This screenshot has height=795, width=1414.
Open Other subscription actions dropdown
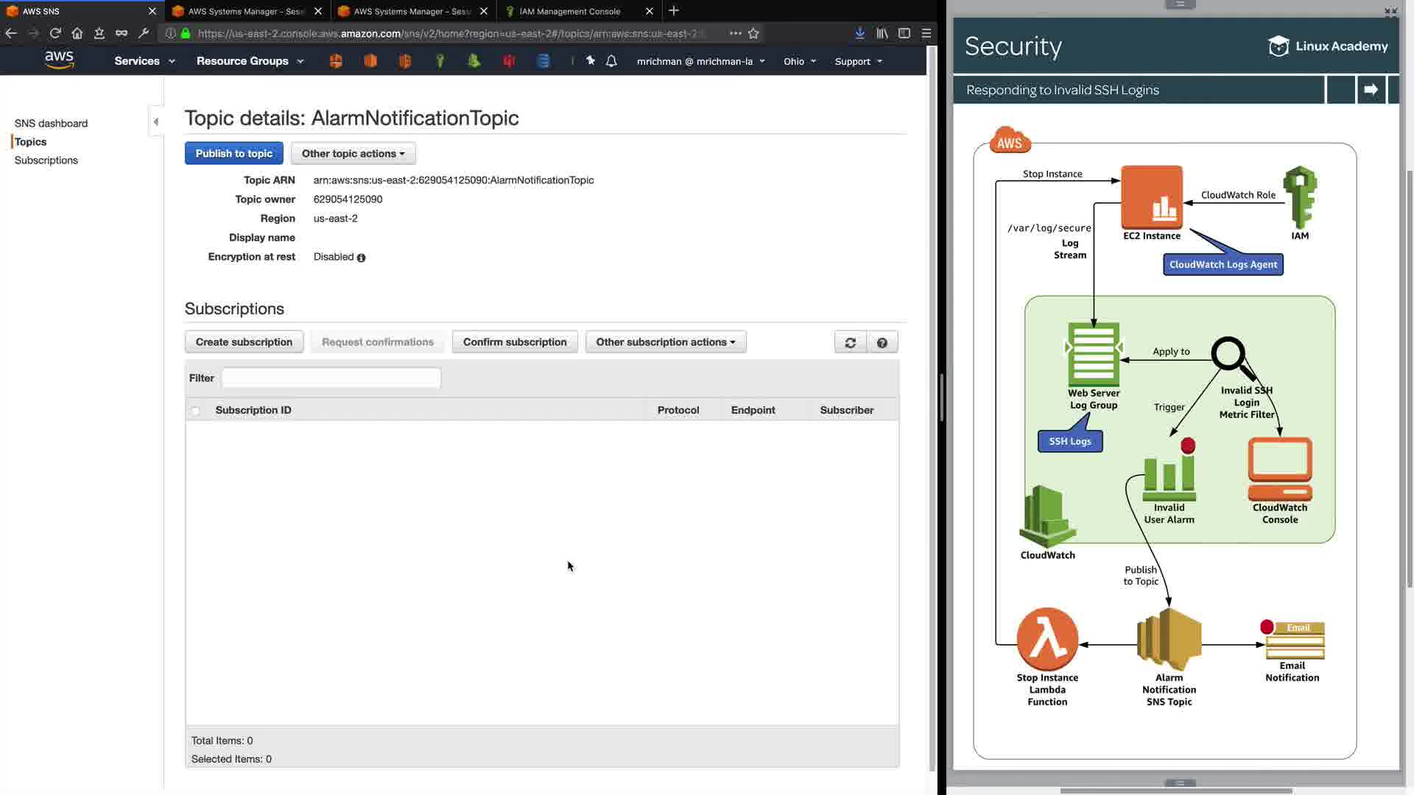[x=665, y=342]
